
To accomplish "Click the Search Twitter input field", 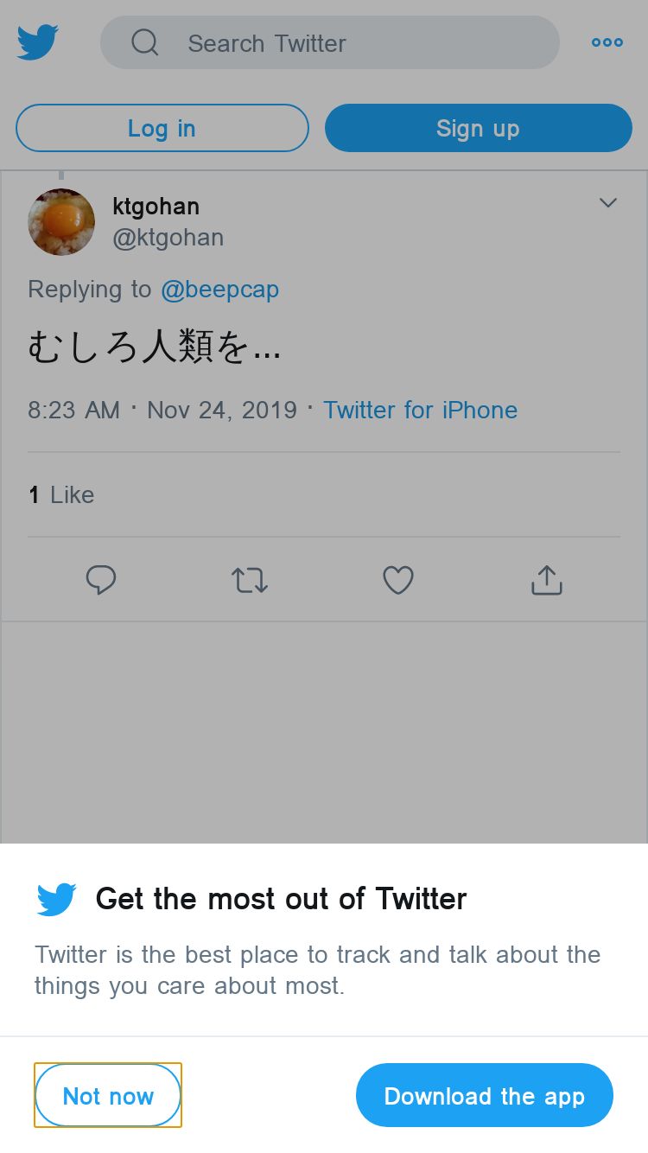I will click(346, 42).
